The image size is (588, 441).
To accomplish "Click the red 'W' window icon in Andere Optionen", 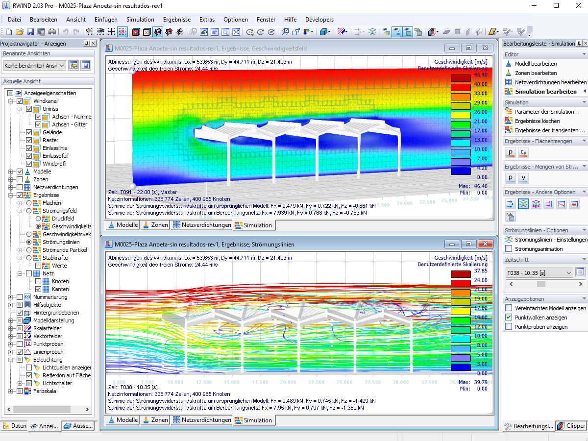I will pos(574,204).
